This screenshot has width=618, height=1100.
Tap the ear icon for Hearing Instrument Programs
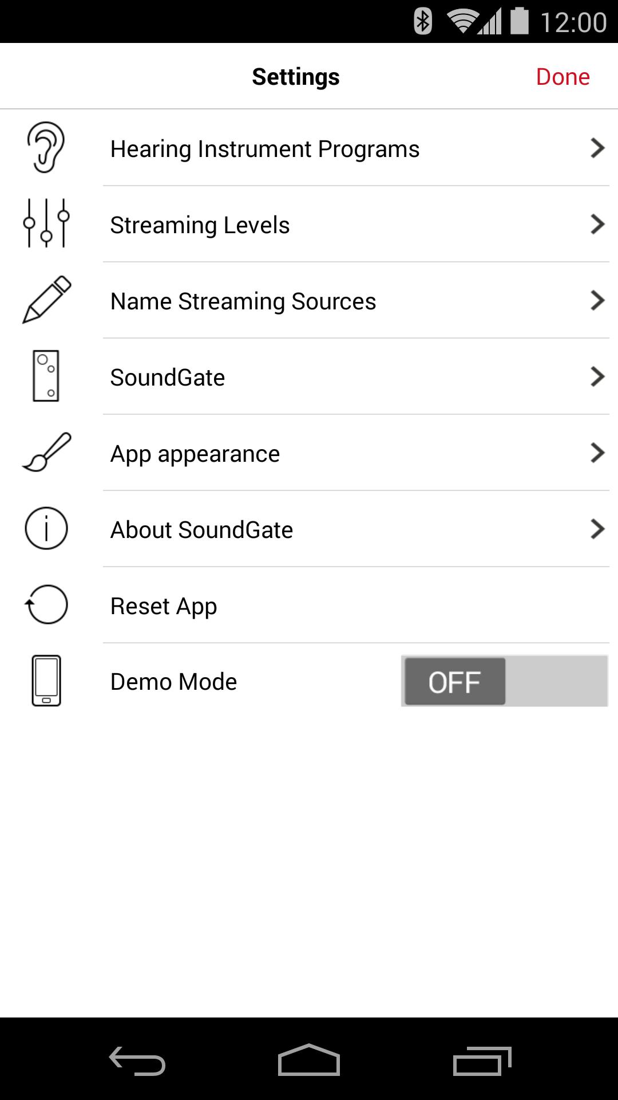46,147
